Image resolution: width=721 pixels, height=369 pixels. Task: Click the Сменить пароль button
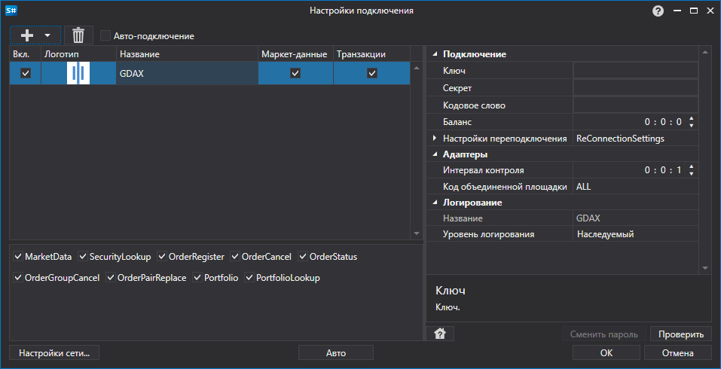[603, 334]
